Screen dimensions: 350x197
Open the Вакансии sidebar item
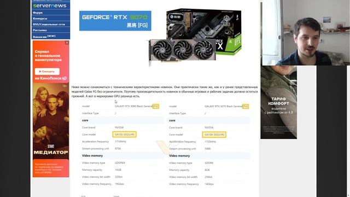[44, 37]
